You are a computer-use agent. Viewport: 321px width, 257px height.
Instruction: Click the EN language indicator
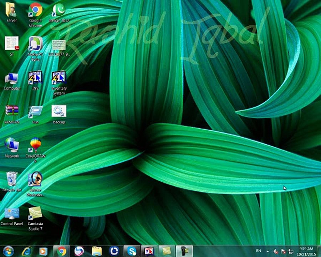pos(258,251)
